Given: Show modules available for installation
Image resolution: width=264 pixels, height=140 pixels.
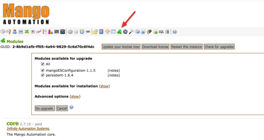Looking at the screenshot, I should pos(104,86).
